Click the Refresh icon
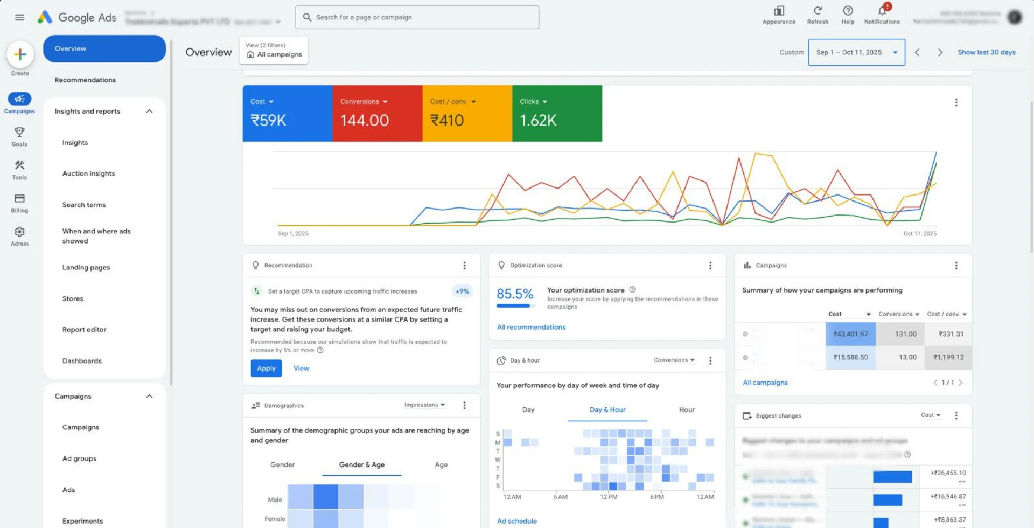Screen dimensions: 1034x528 pos(817,11)
